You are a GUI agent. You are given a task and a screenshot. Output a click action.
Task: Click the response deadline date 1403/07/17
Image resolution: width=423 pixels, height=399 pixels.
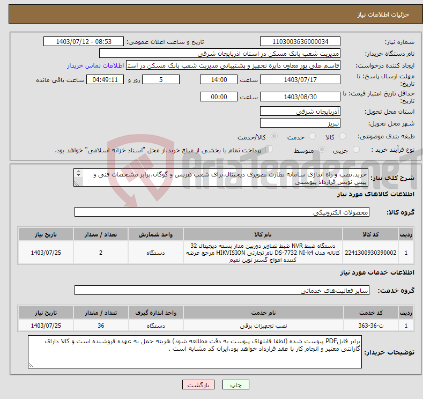300,79
